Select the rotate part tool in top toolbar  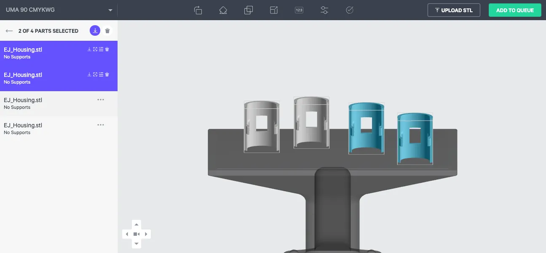198,10
